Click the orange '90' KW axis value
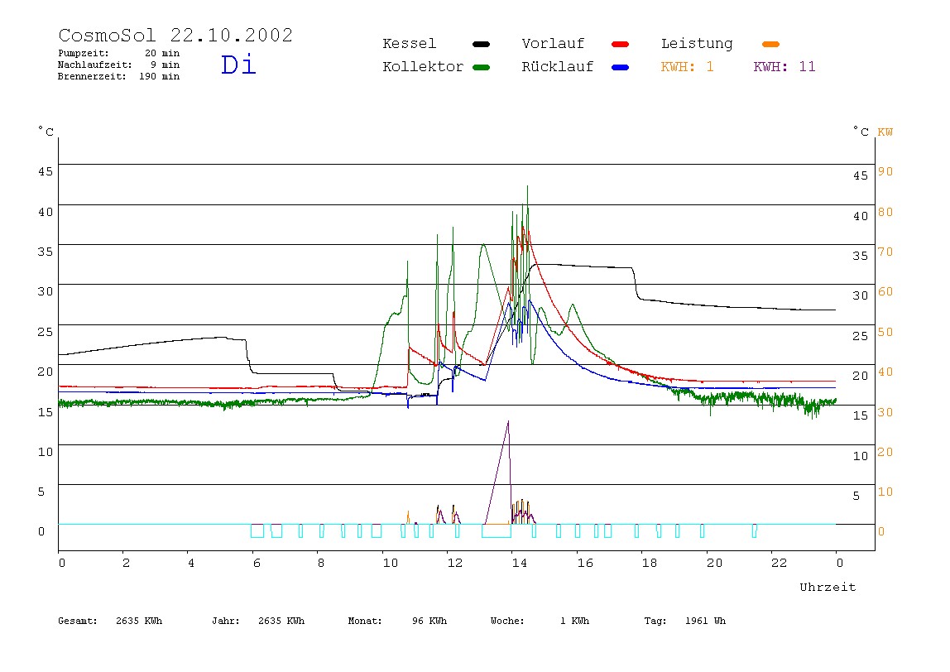The width and height of the screenshot is (950, 672). [x=885, y=171]
